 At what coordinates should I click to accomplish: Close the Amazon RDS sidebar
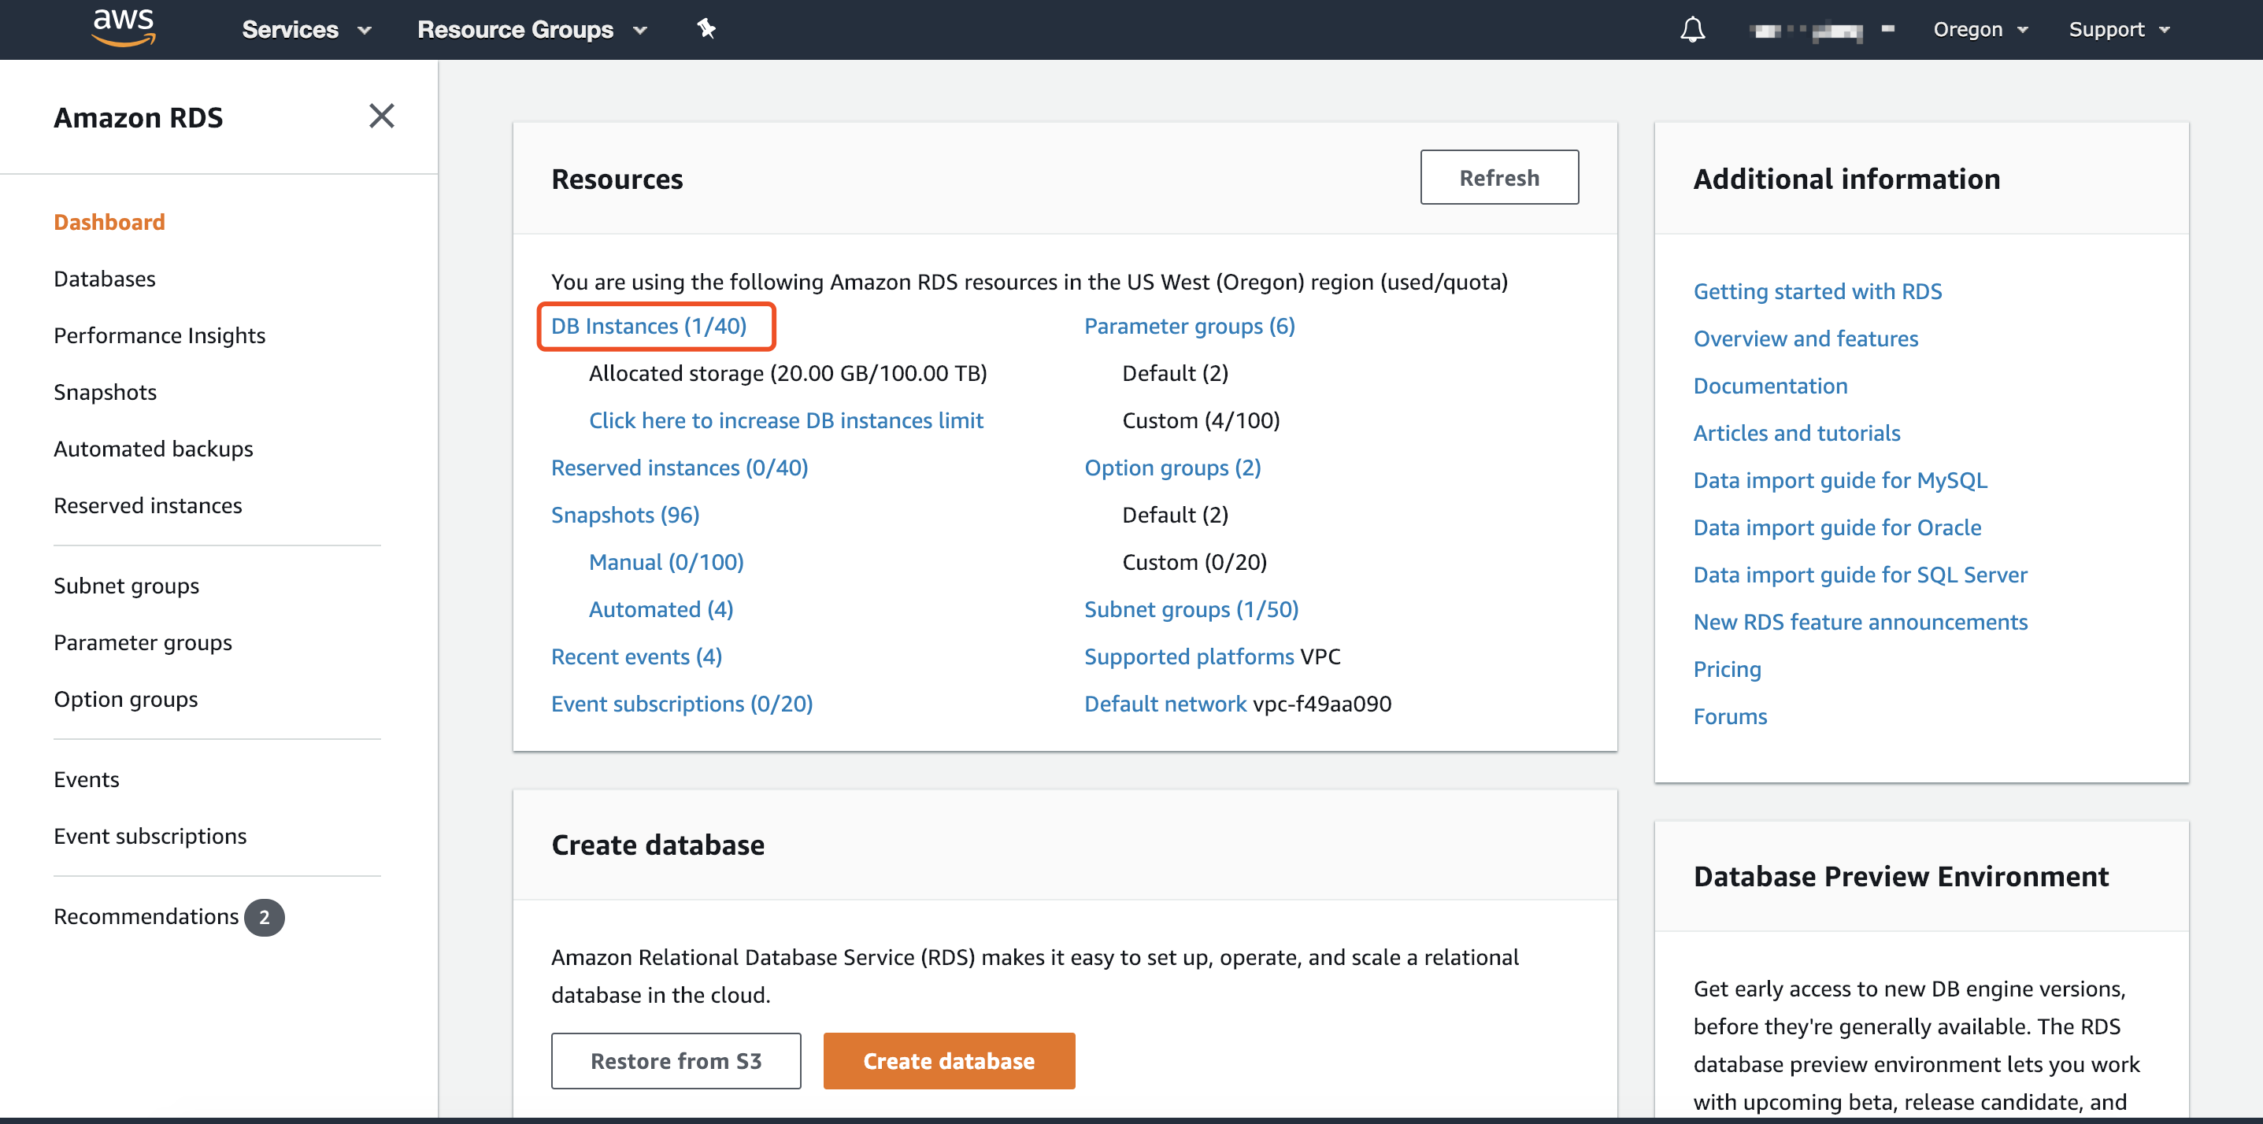tap(381, 116)
